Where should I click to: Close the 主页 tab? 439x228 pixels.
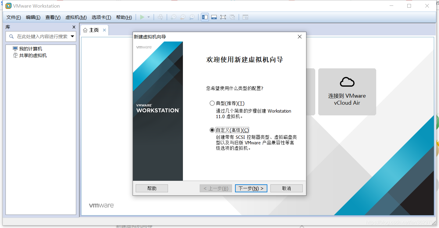[x=104, y=30]
